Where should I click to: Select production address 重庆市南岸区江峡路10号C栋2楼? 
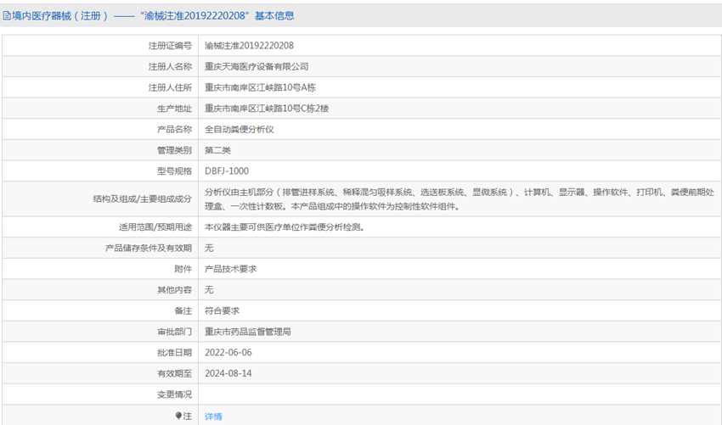[267, 109]
